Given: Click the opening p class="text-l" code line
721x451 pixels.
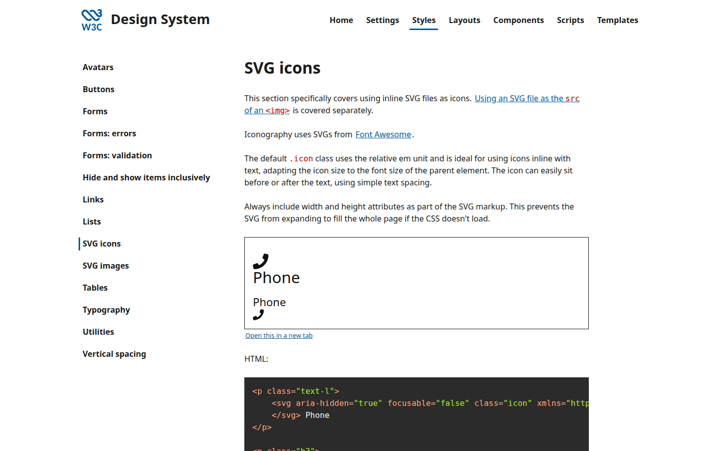Looking at the screenshot, I should (x=296, y=391).
